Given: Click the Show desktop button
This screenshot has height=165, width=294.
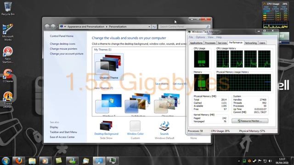Looking at the screenshot, I should [292, 161].
